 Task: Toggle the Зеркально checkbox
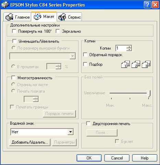[x=58, y=31]
